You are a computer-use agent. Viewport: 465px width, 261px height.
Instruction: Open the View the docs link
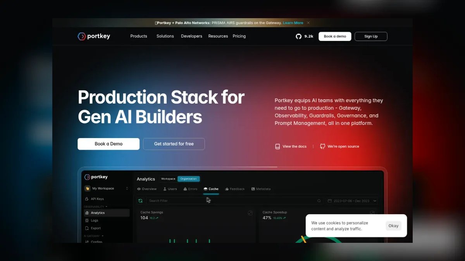click(x=294, y=147)
